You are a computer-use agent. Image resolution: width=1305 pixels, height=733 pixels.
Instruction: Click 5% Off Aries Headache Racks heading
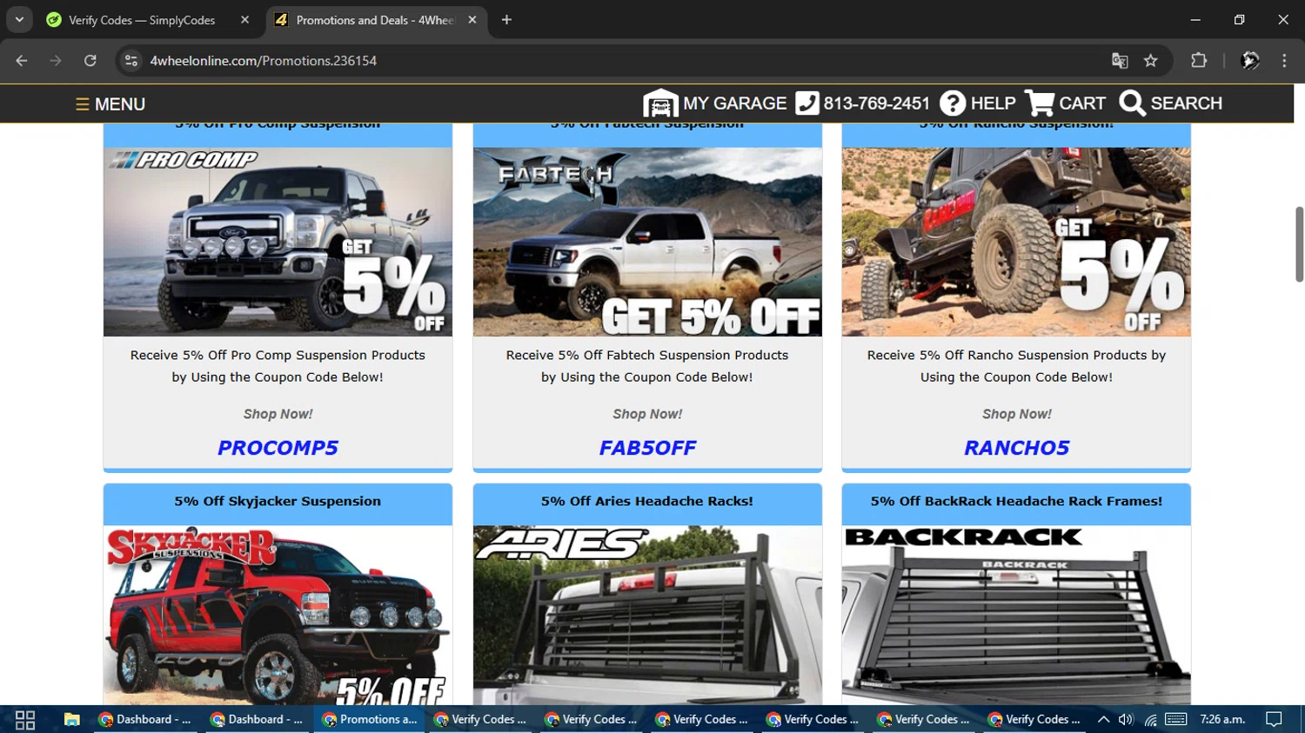click(647, 502)
